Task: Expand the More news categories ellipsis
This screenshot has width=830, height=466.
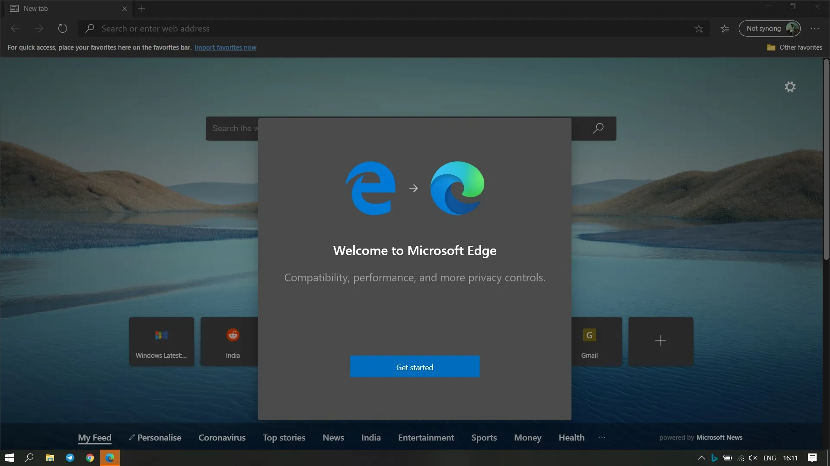Action: [x=602, y=438]
